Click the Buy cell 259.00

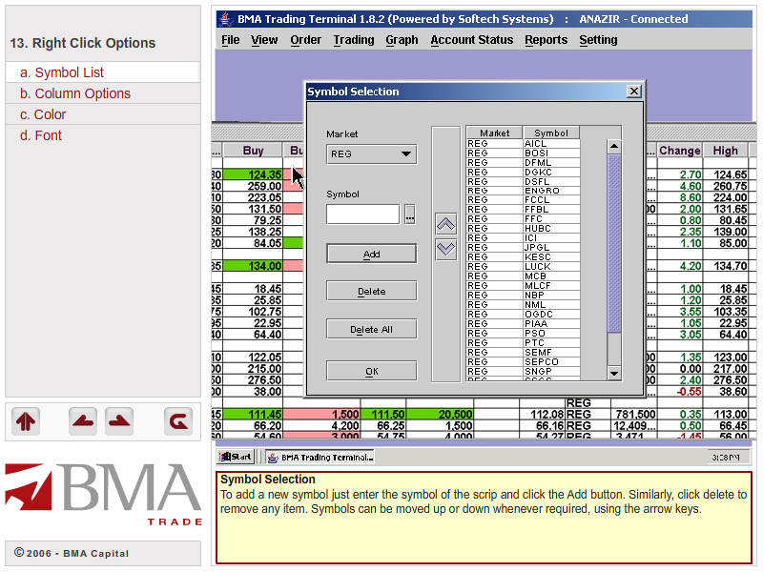click(253, 186)
